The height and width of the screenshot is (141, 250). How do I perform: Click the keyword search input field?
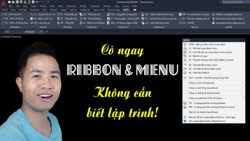236,2
